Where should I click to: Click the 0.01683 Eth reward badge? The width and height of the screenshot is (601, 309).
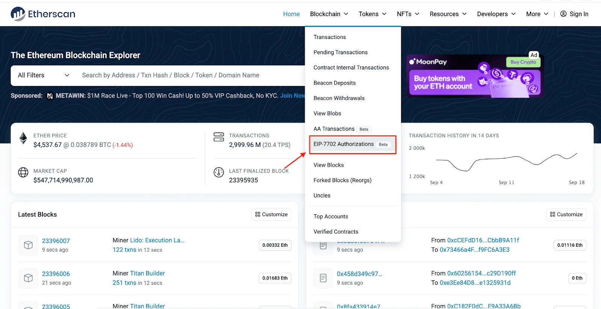coord(275,278)
